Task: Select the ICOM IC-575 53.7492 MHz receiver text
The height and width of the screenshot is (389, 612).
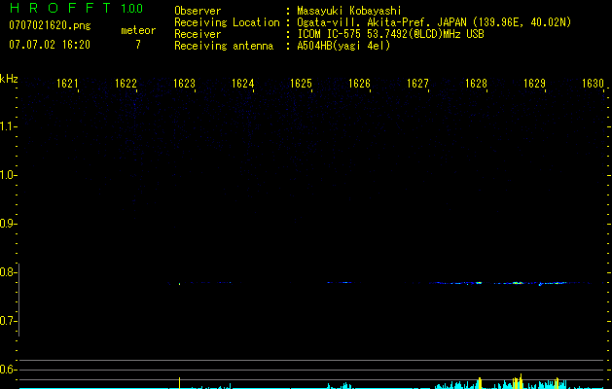Action: [390, 34]
